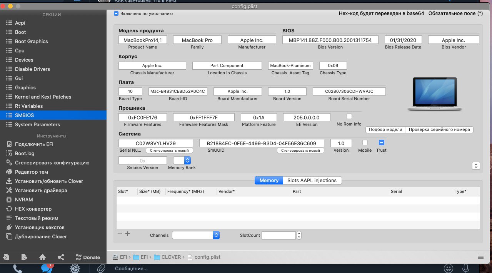Open the Devices section
Viewport: 492px width, 273px height.
coord(53,60)
